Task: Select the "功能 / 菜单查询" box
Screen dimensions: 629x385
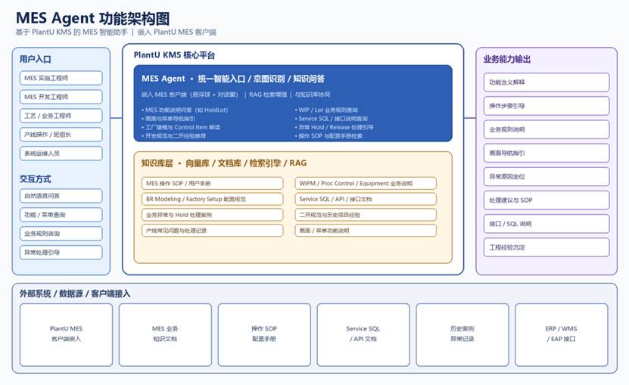Action: 61,215
